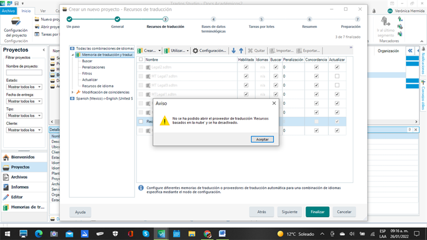The width and height of the screenshot is (427, 240).
Task: Open Configuración settings gear
Action: tap(209, 51)
